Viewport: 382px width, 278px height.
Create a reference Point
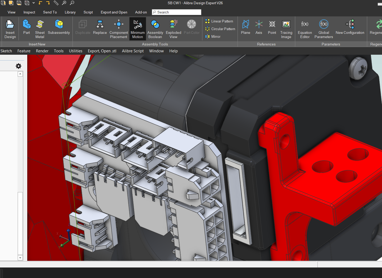click(272, 27)
